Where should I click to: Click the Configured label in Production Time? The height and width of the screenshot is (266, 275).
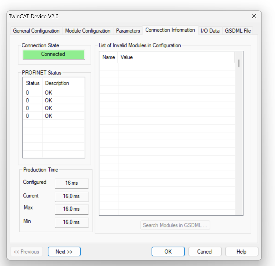pyautogui.click(x=35, y=182)
